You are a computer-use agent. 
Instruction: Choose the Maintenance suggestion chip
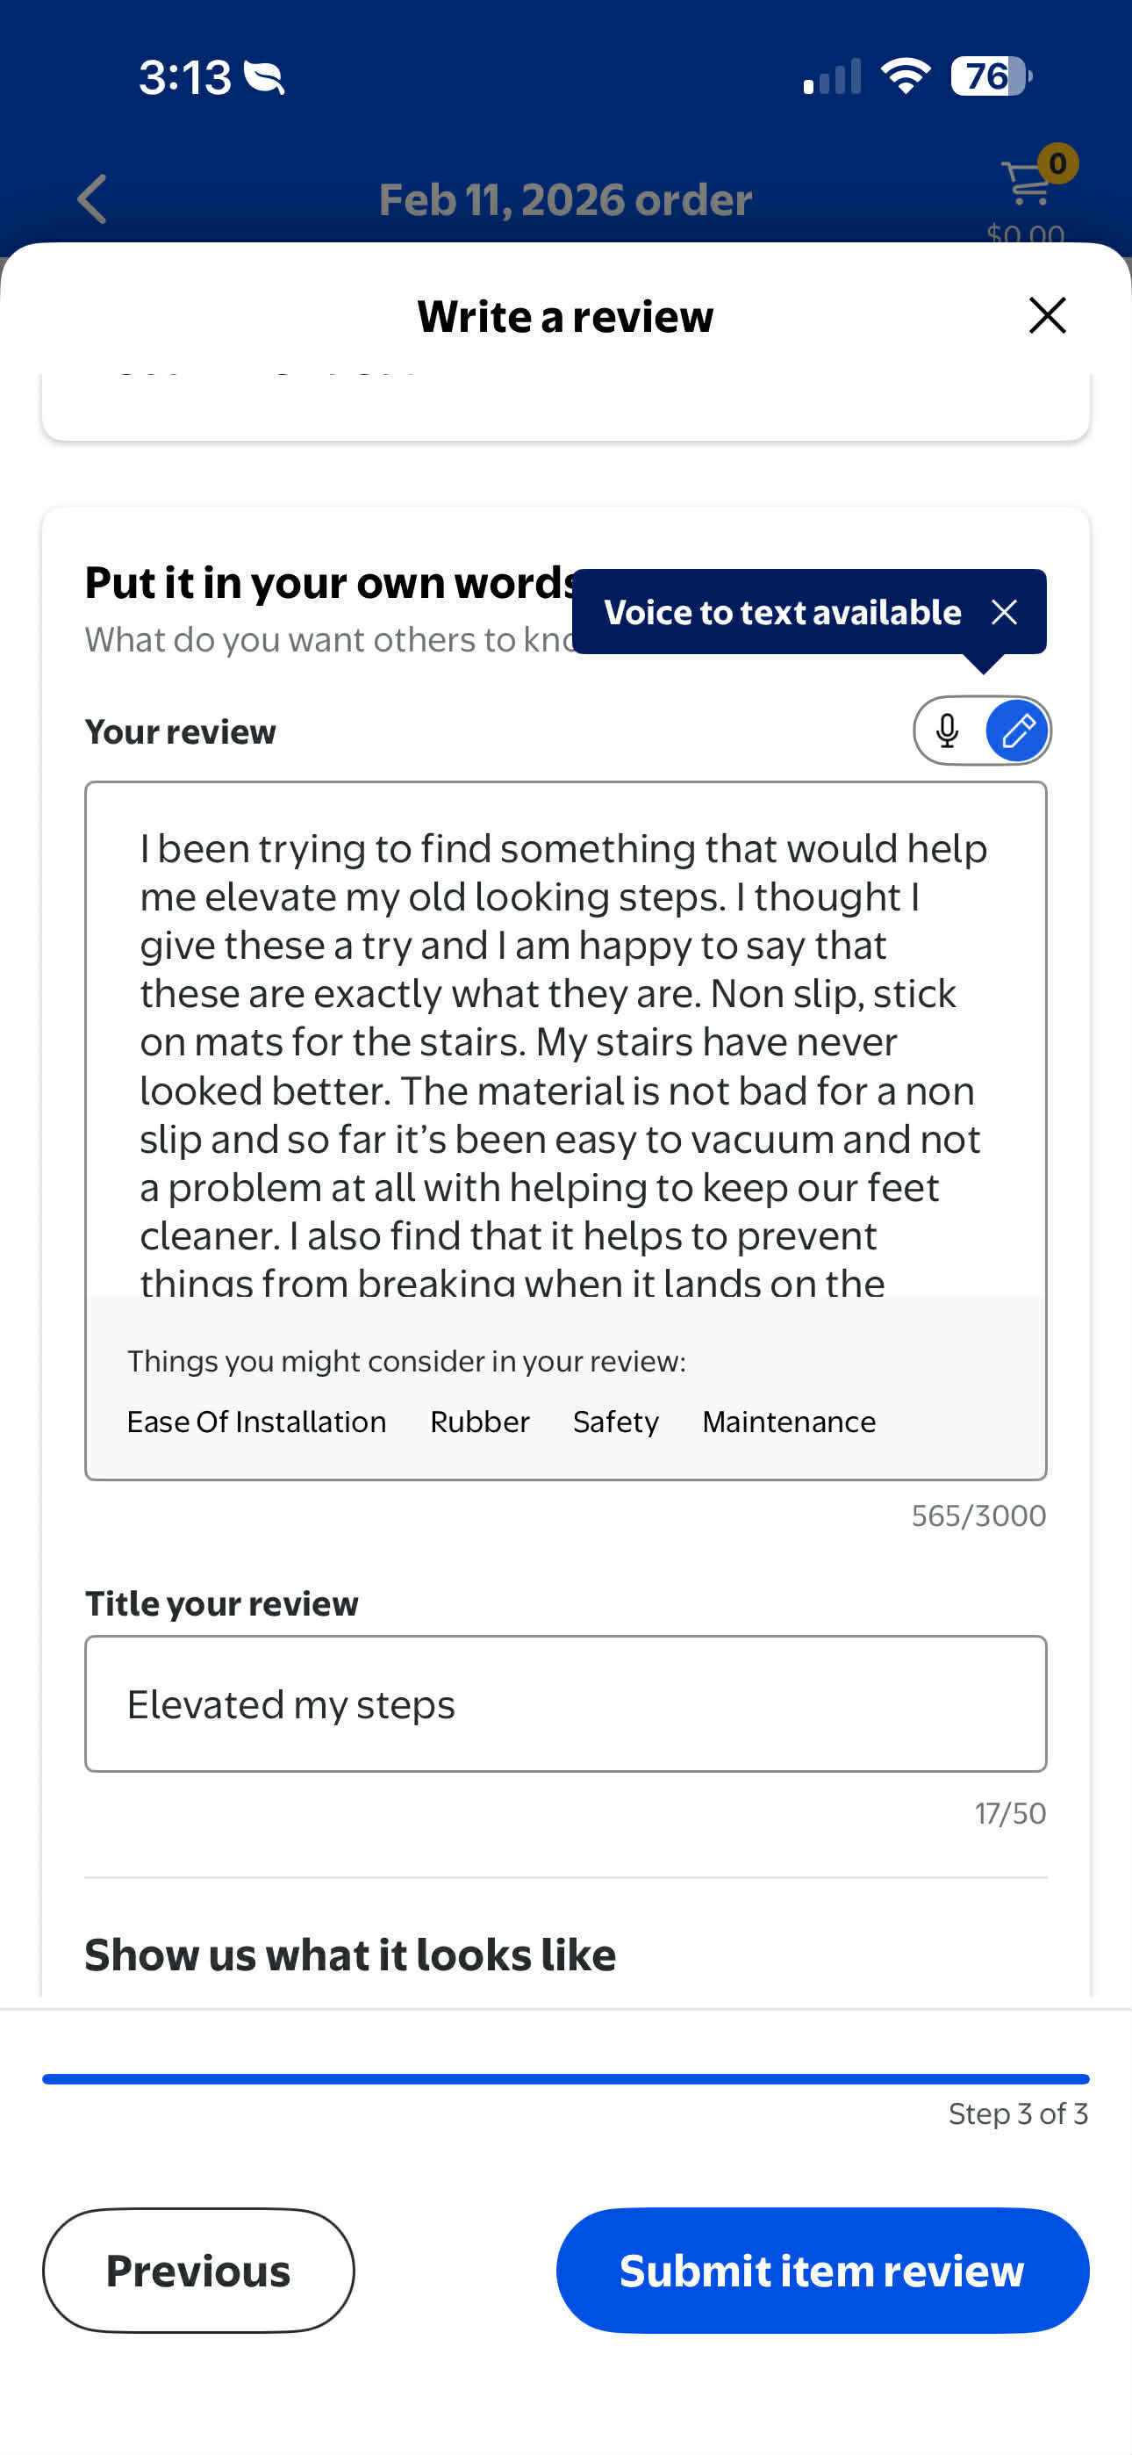[x=789, y=1422]
